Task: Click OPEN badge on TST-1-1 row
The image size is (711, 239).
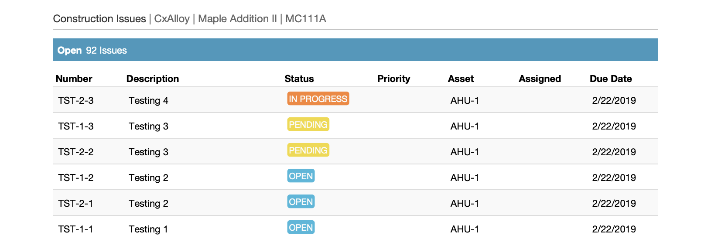Action: coord(301,227)
